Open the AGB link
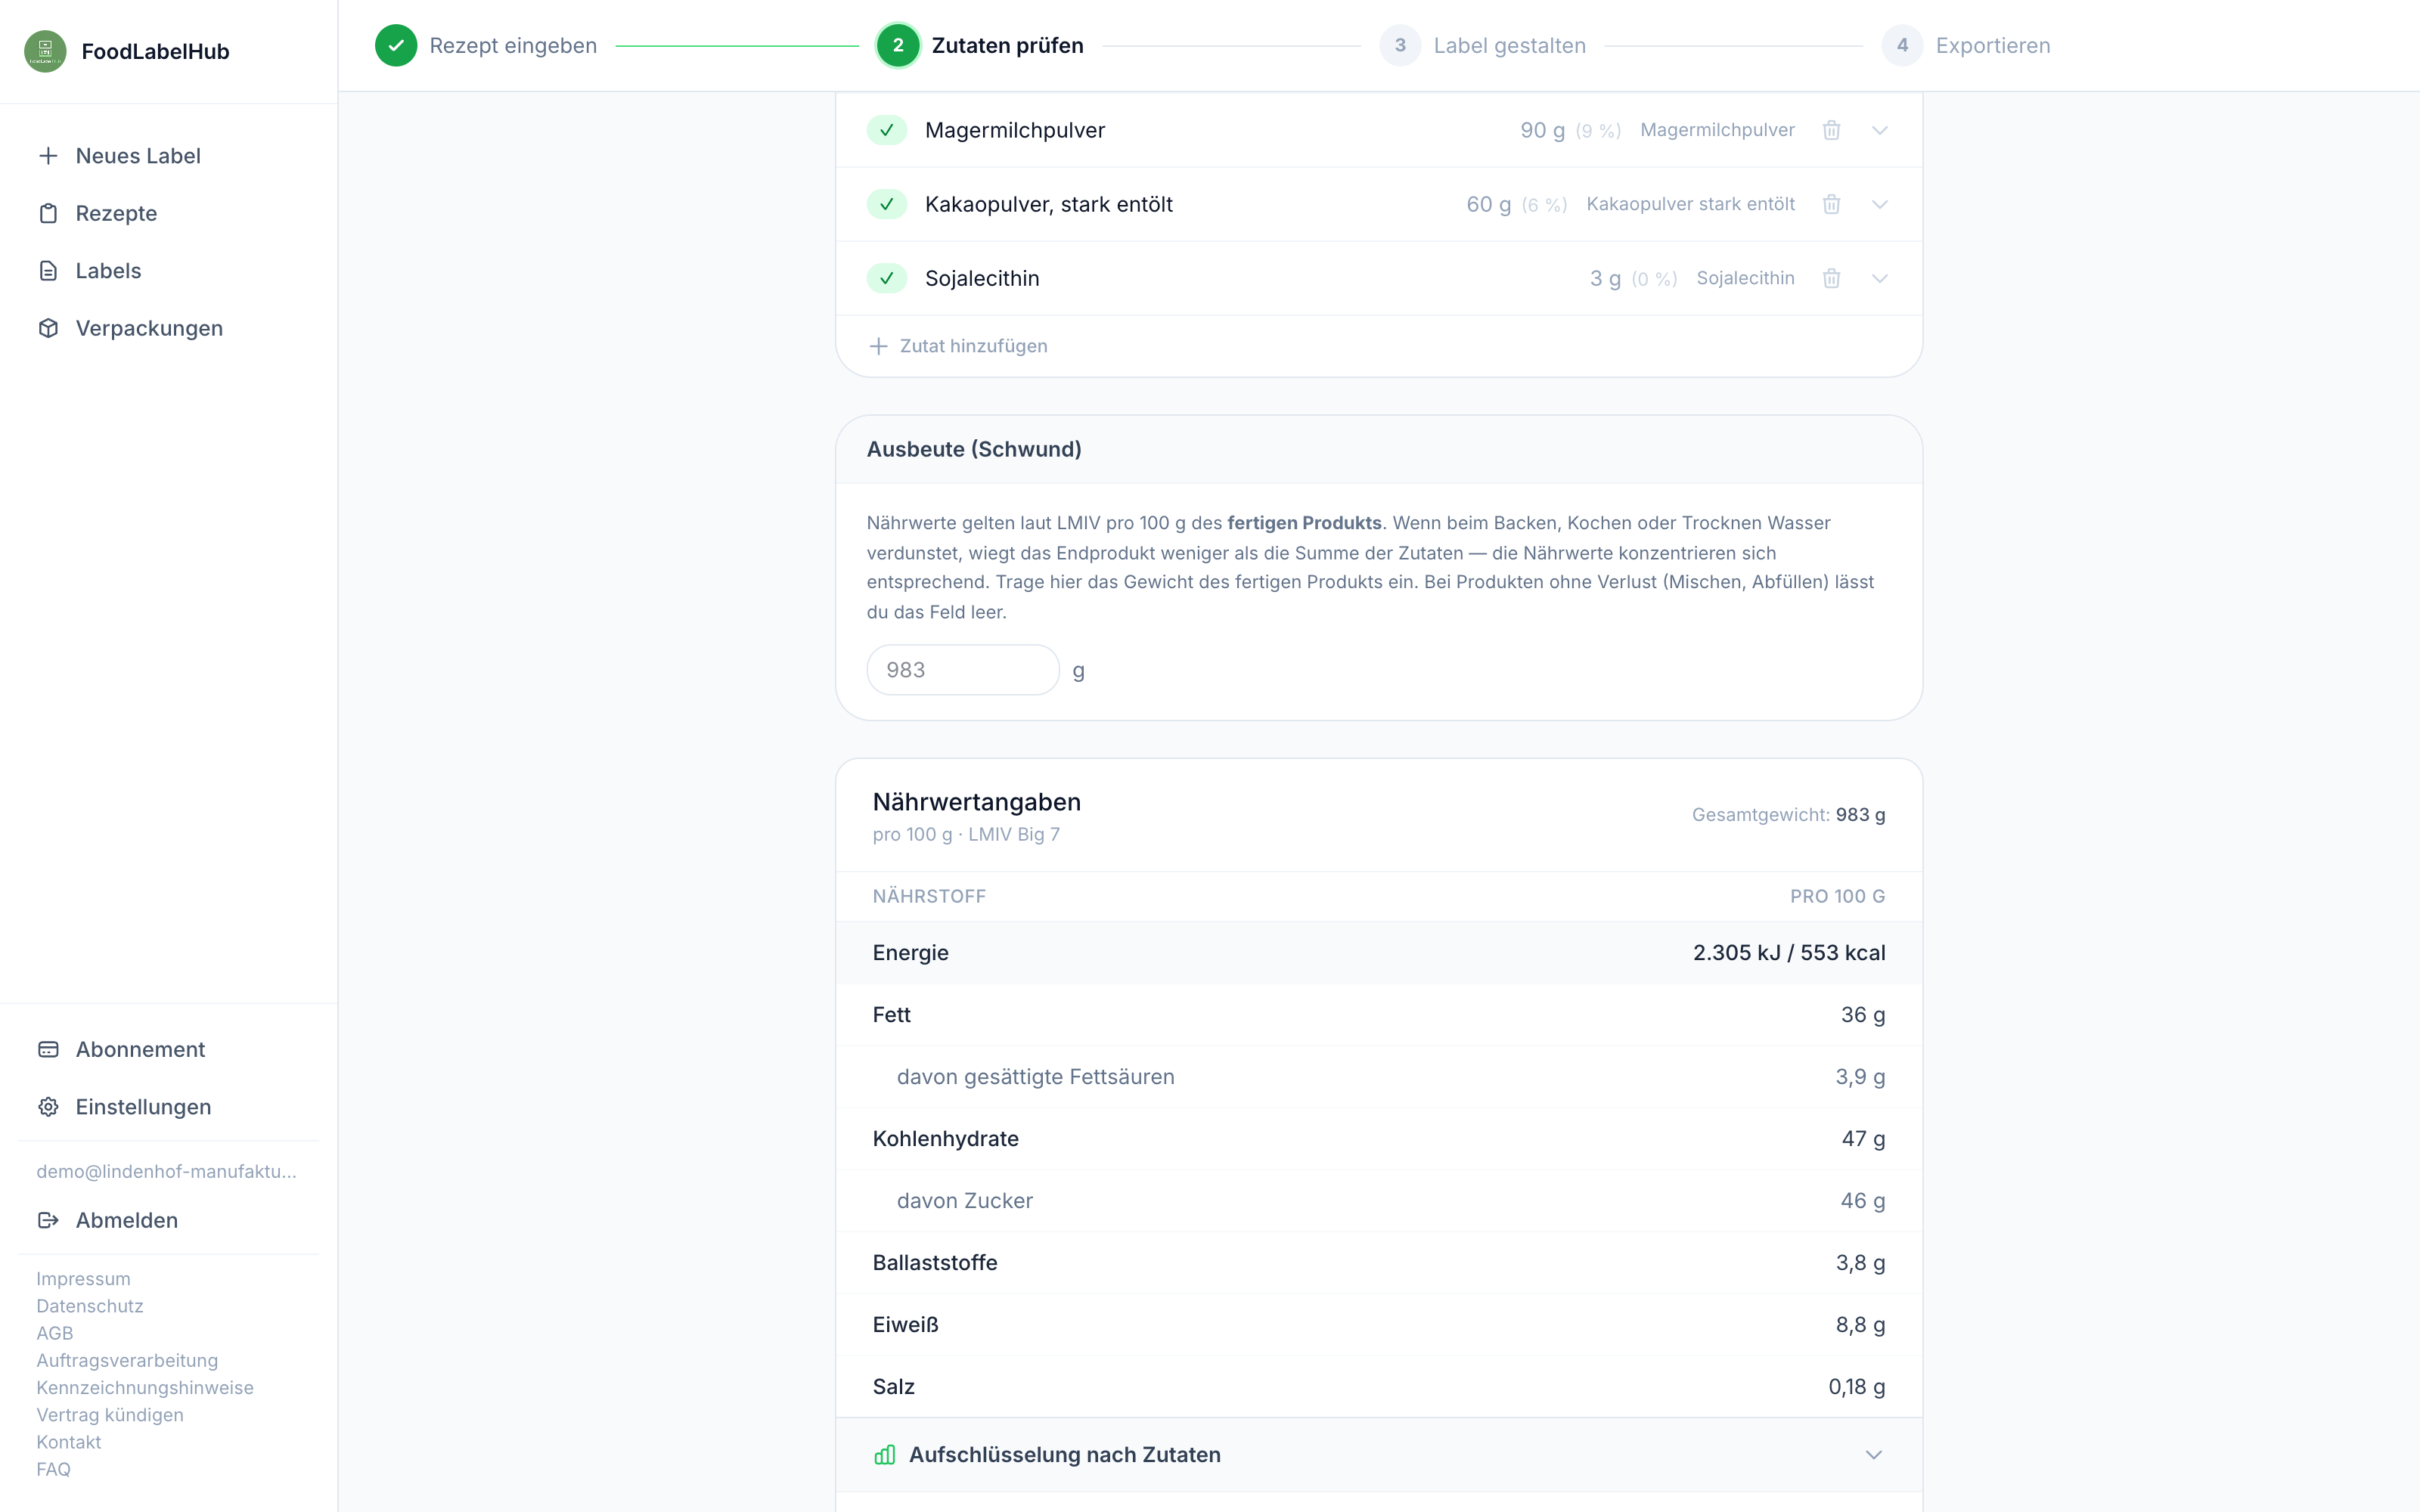The width and height of the screenshot is (2420, 1512). [x=55, y=1333]
